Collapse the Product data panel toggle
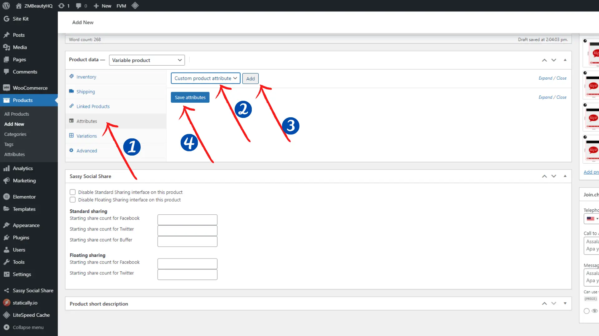Viewport: 599px width, 336px height. click(x=565, y=60)
